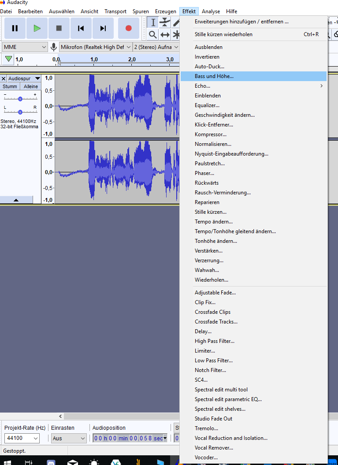
Task: Start playback with the green Play button
Action: pyautogui.click(x=37, y=28)
